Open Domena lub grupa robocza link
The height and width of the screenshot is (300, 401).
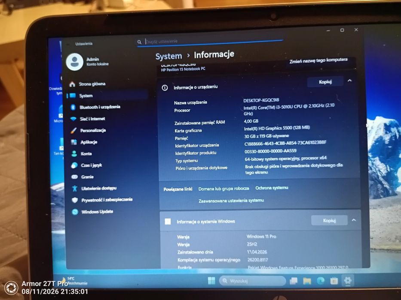tap(223, 189)
